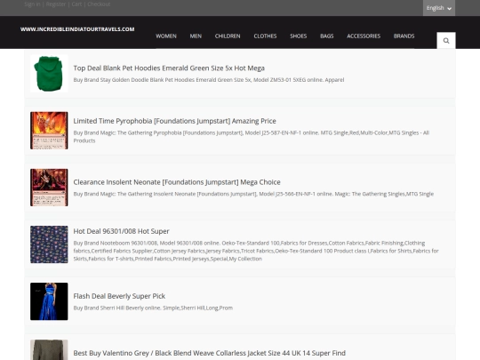Open the English language dropdown

tap(439, 8)
